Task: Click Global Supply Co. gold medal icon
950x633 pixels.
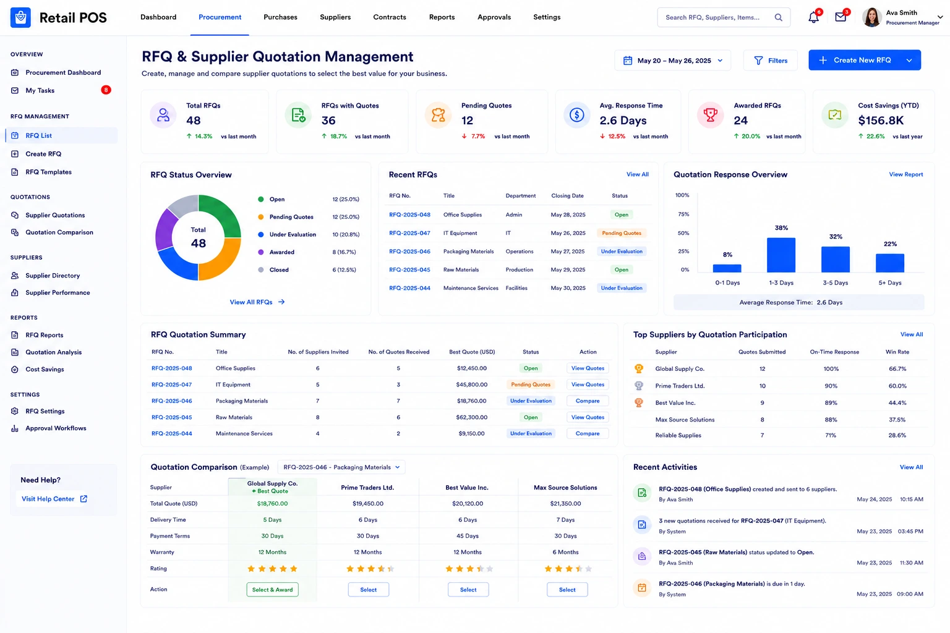Action: tap(639, 368)
